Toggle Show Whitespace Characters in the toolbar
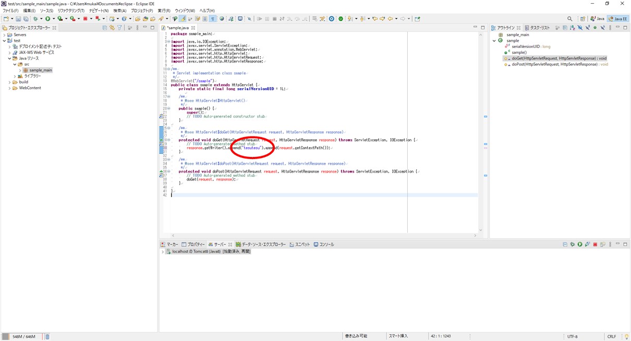The image size is (631, 341). (x=213, y=19)
